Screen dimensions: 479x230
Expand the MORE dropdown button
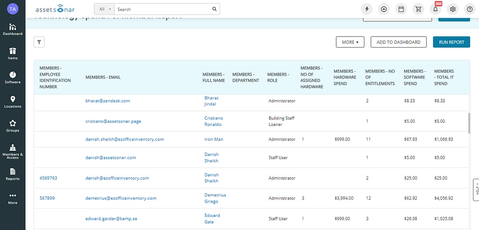tap(350, 42)
